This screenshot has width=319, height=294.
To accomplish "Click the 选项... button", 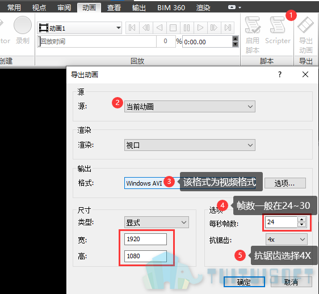I will click(285, 183).
